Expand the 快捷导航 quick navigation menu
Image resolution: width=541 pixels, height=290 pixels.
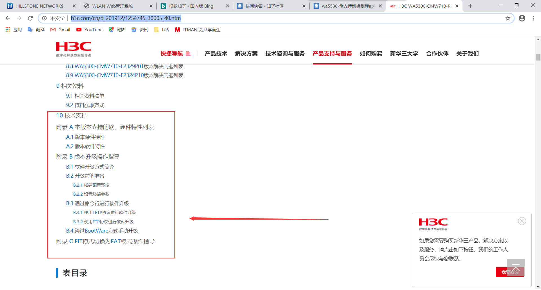[x=175, y=53]
